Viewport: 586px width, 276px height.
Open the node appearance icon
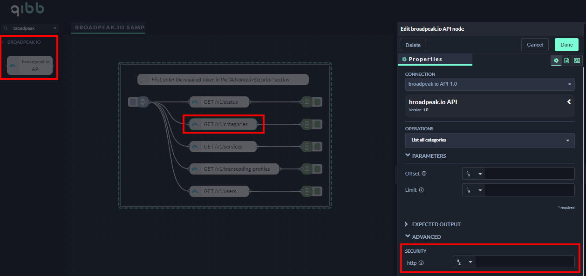[x=577, y=61]
